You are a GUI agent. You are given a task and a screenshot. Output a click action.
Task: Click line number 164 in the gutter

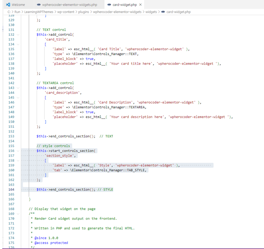11,190
